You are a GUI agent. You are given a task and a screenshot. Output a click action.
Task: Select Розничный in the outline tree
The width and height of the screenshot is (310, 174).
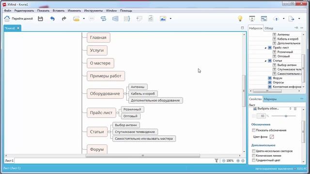(x=285, y=52)
